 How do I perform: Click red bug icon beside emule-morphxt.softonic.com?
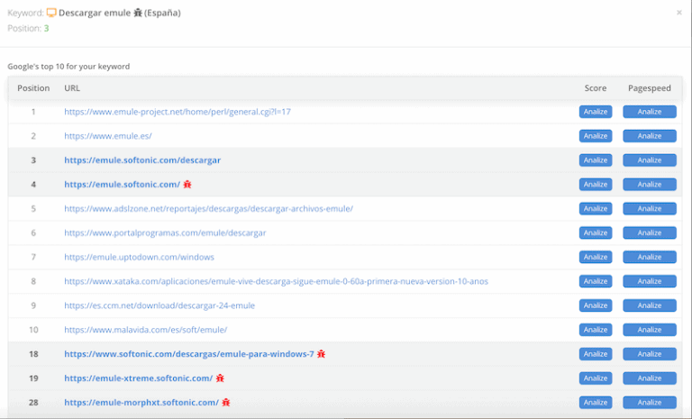[x=226, y=402]
